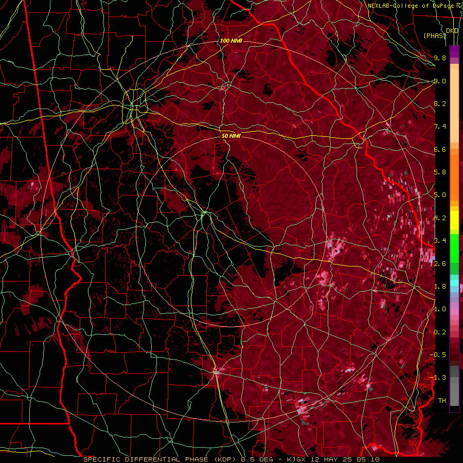Select the 9.8 value on the legend
The image size is (463, 463).
coord(440,58)
